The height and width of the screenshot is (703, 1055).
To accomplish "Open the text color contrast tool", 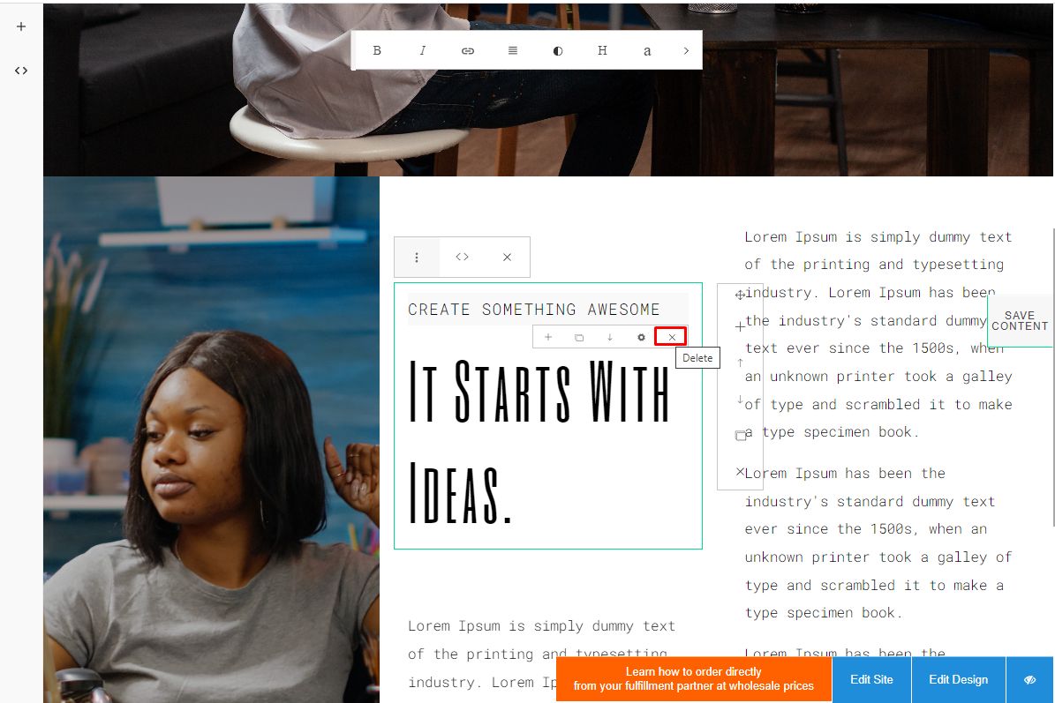I will coord(558,50).
